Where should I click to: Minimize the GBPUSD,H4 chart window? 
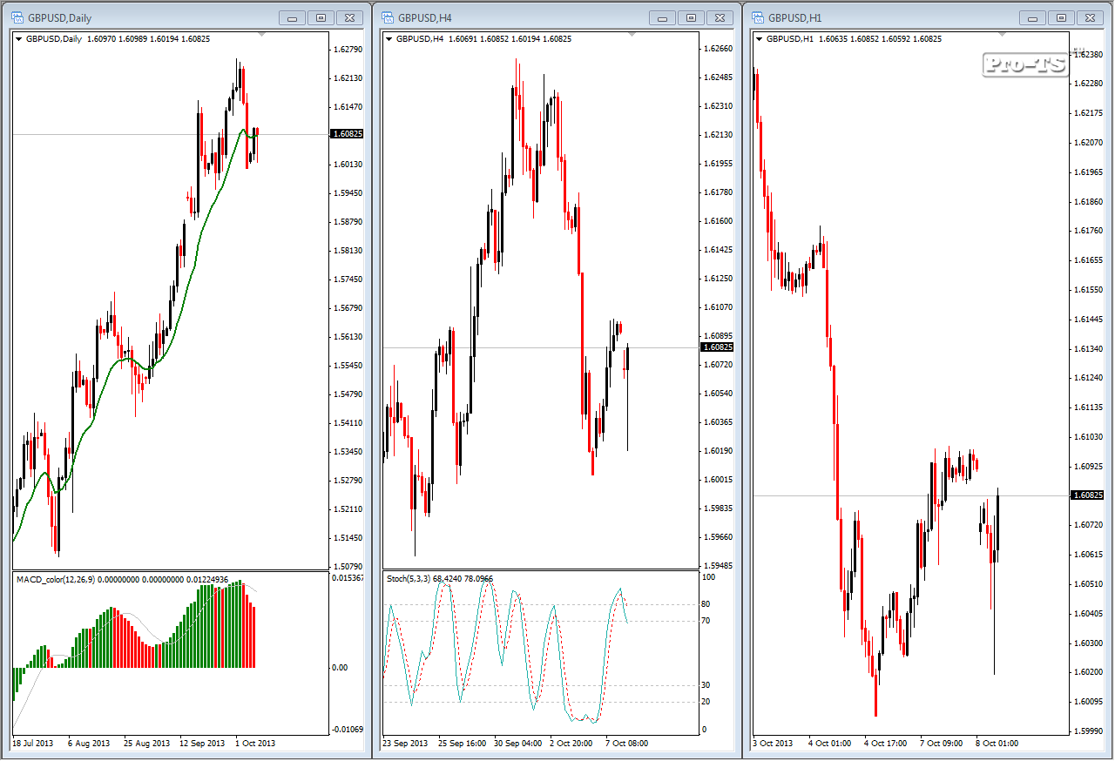pyautogui.click(x=662, y=17)
